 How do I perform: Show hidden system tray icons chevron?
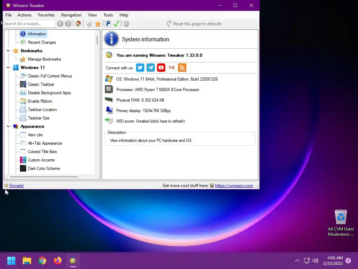click(x=297, y=261)
